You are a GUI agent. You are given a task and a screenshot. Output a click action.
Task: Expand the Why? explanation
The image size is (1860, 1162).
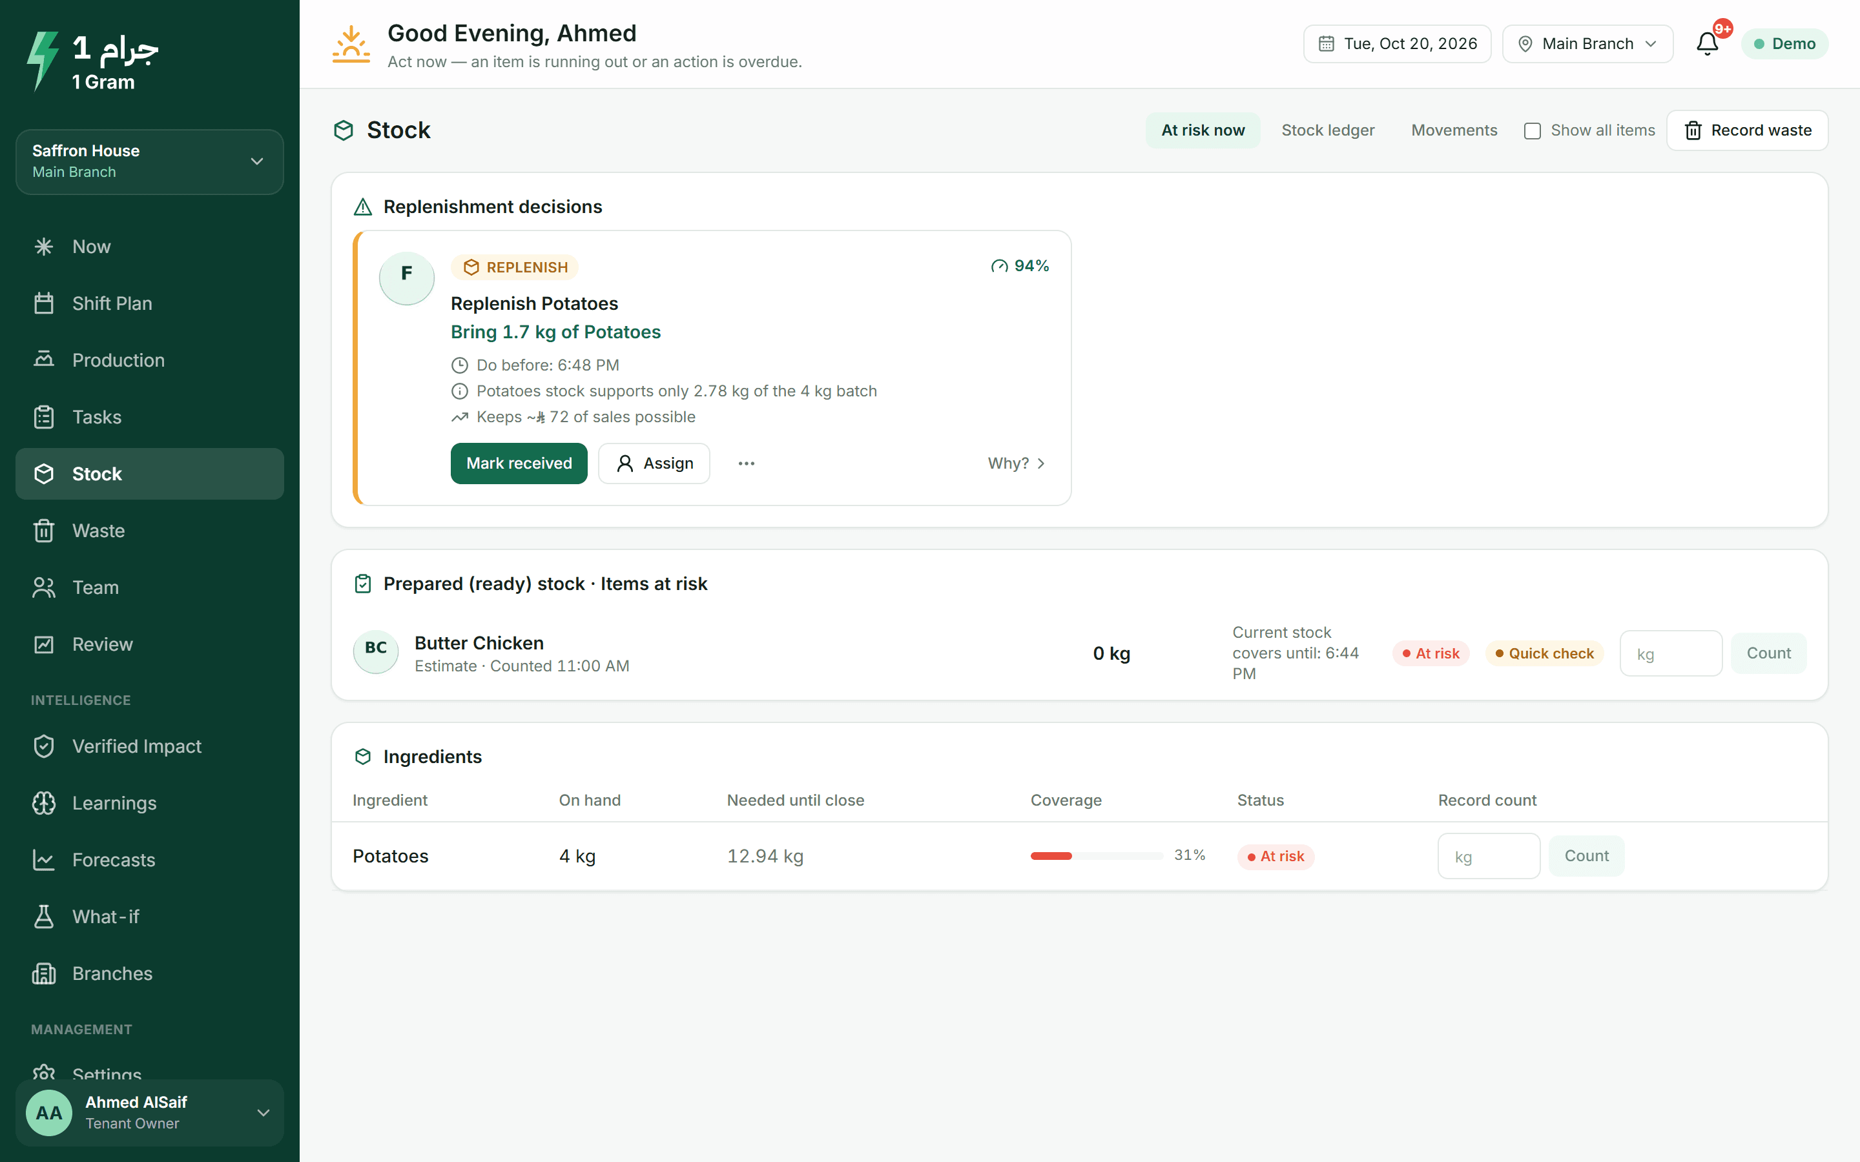[x=1017, y=464]
